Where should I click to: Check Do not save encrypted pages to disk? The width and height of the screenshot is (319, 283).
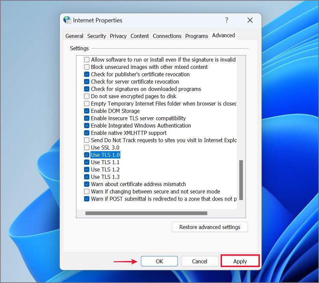point(87,96)
